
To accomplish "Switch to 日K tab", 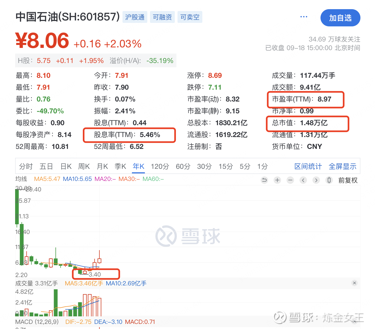I will tap(66, 166).
